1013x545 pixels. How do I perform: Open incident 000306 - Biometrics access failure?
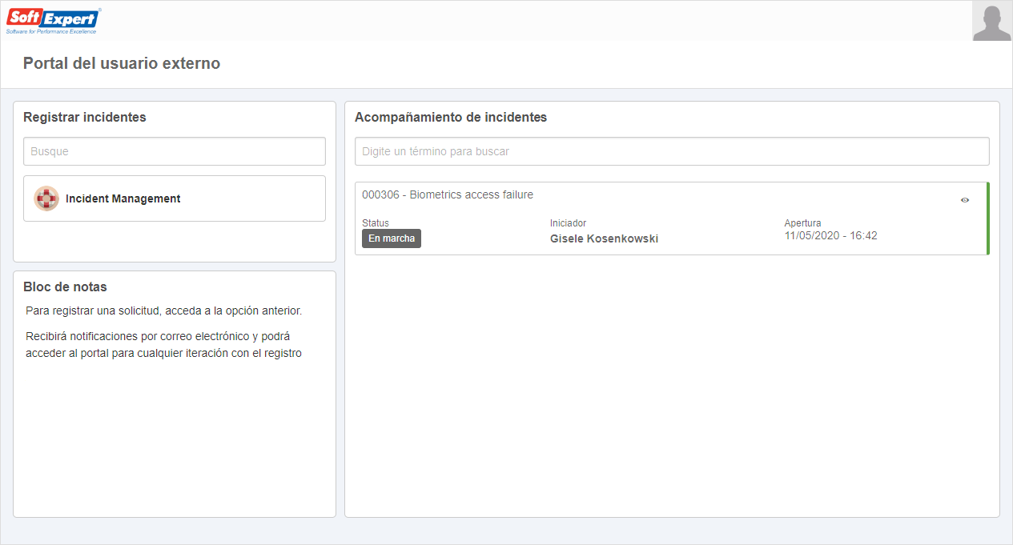point(448,194)
